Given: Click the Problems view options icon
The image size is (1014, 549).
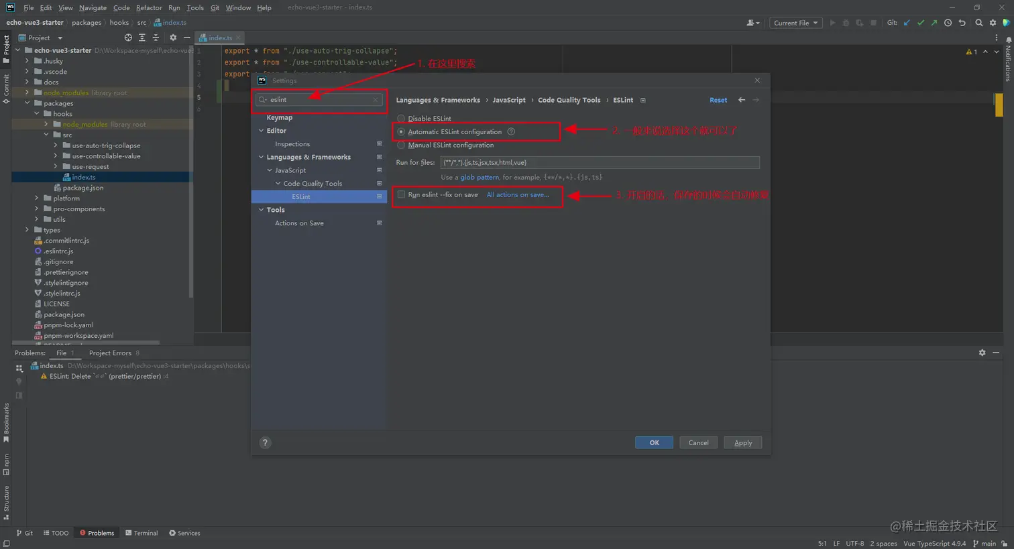Looking at the screenshot, I should [x=19, y=368].
